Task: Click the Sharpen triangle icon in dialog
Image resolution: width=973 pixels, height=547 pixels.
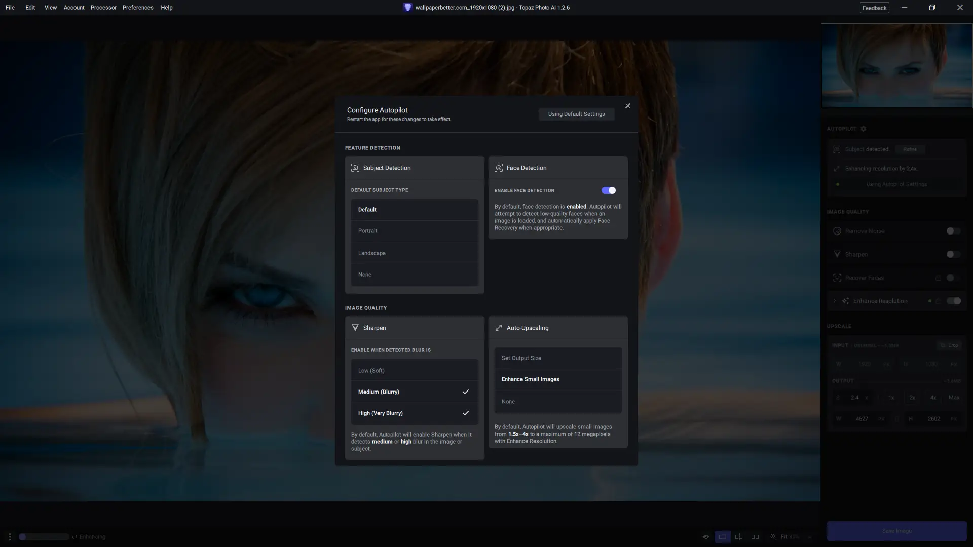Action: click(355, 328)
